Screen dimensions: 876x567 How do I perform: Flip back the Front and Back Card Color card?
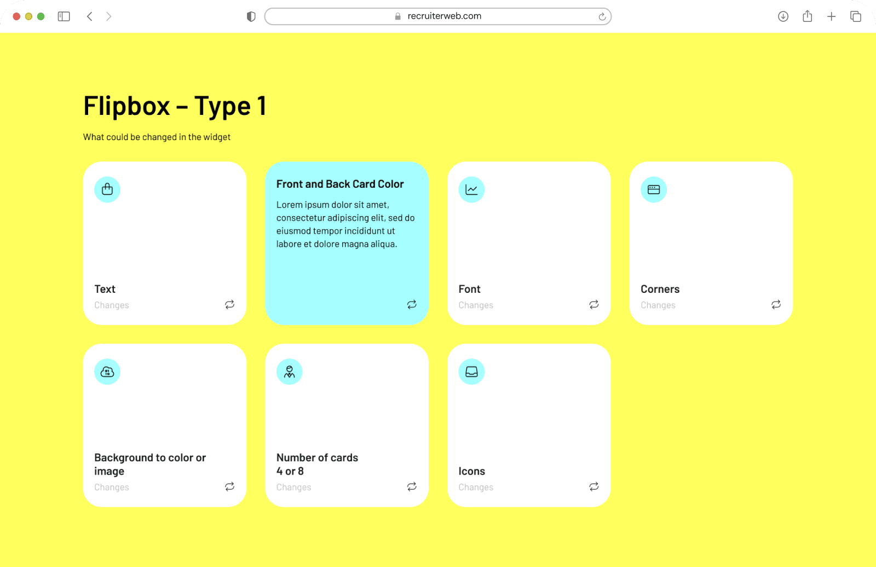pyautogui.click(x=412, y=304)
